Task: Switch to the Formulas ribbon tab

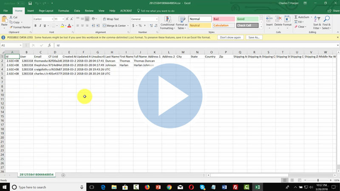Action: [x=64, y=10]
